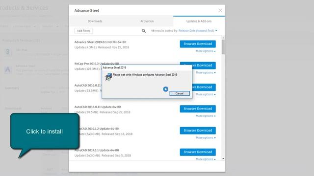The image size is (314, 176).
Task: Expand More options for Advance Steel HotFix
Action: (206, 51)
